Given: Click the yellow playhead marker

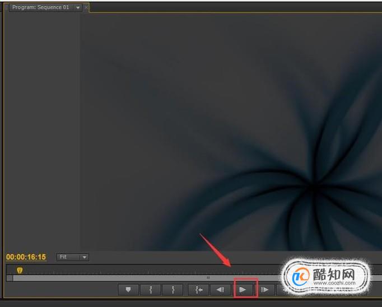Looking at the screenshot, I should (20, 270).
